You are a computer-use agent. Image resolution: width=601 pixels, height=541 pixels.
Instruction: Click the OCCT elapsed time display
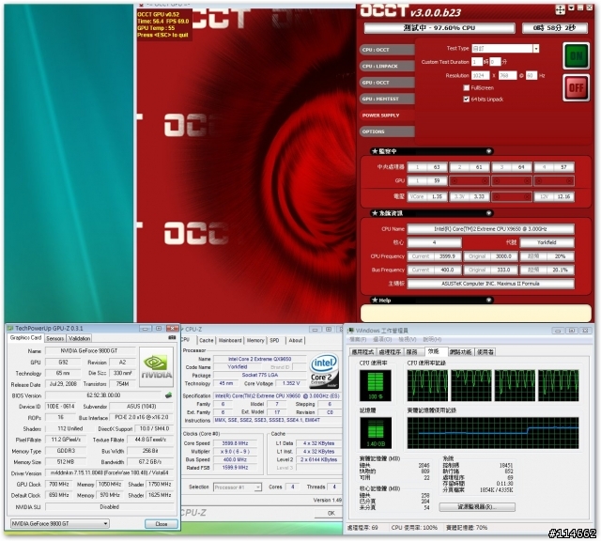pyautogui.click(x=554, y=28)
